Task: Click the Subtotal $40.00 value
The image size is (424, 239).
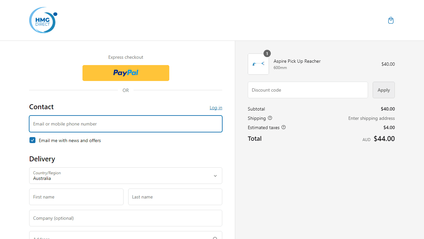Action: pos(388,109)
